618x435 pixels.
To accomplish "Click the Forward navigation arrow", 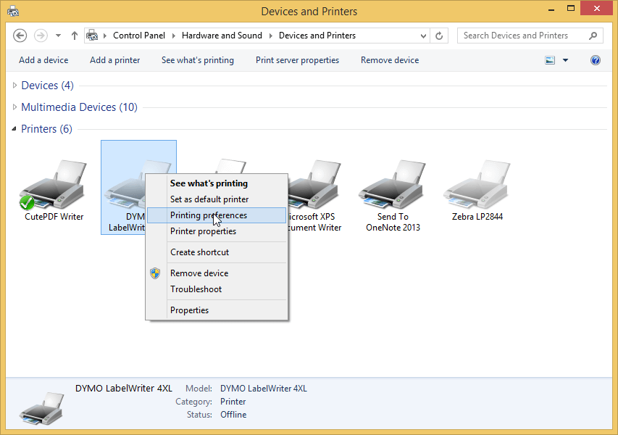I will (41, 36).
